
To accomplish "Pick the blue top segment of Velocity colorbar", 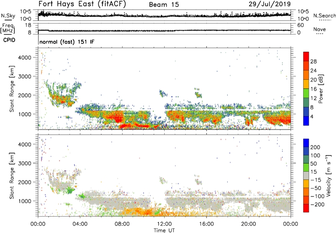I will coord(306,143).
